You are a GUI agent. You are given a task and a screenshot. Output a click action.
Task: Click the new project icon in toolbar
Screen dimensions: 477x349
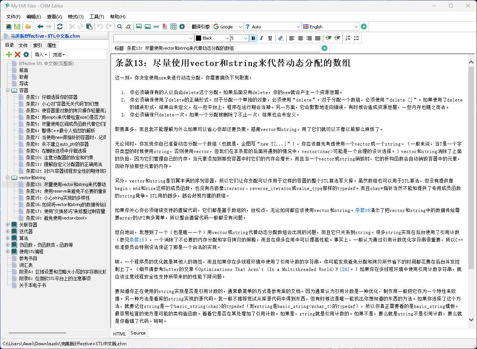coord(9,27)
